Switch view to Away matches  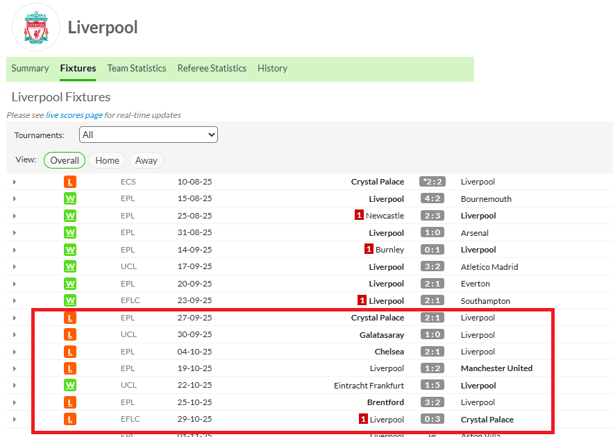coord(146,160)
